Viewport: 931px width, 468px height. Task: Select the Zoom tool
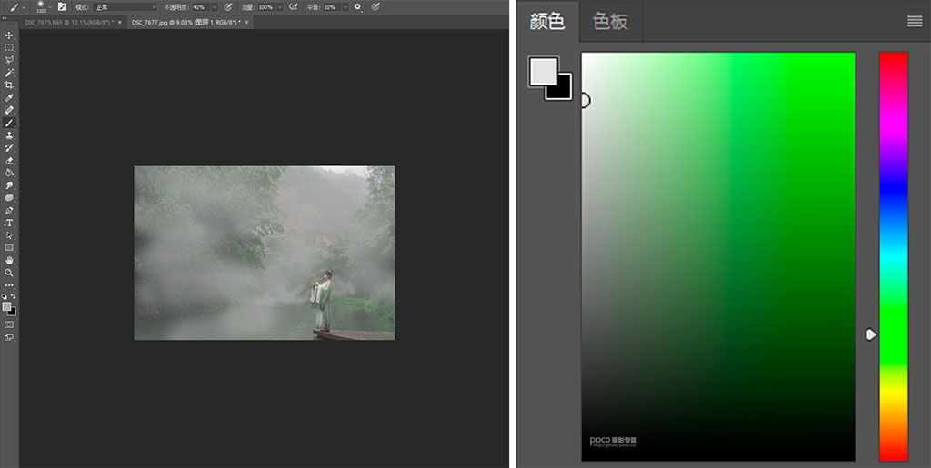(x=9, y=273)
